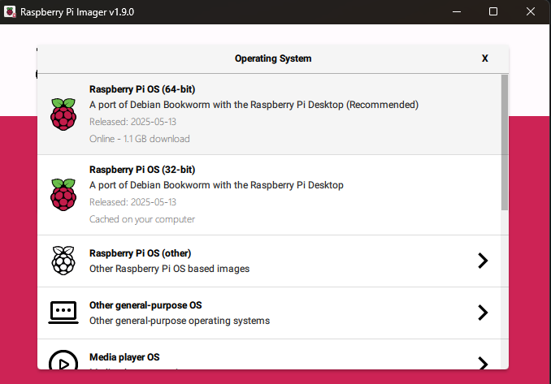Viewport: 551px width, 384px height.
Task: Click 'Other Raspberry Pi OS based images' description
Action: click(169, 269)
